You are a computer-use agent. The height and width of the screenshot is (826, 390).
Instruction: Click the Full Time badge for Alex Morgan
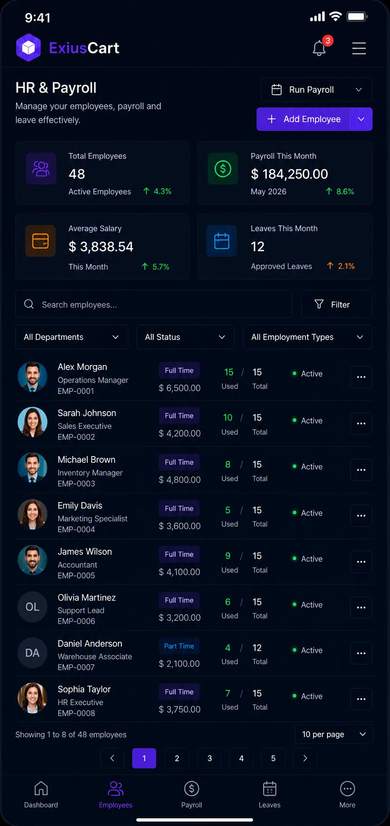tap(179, 370)
